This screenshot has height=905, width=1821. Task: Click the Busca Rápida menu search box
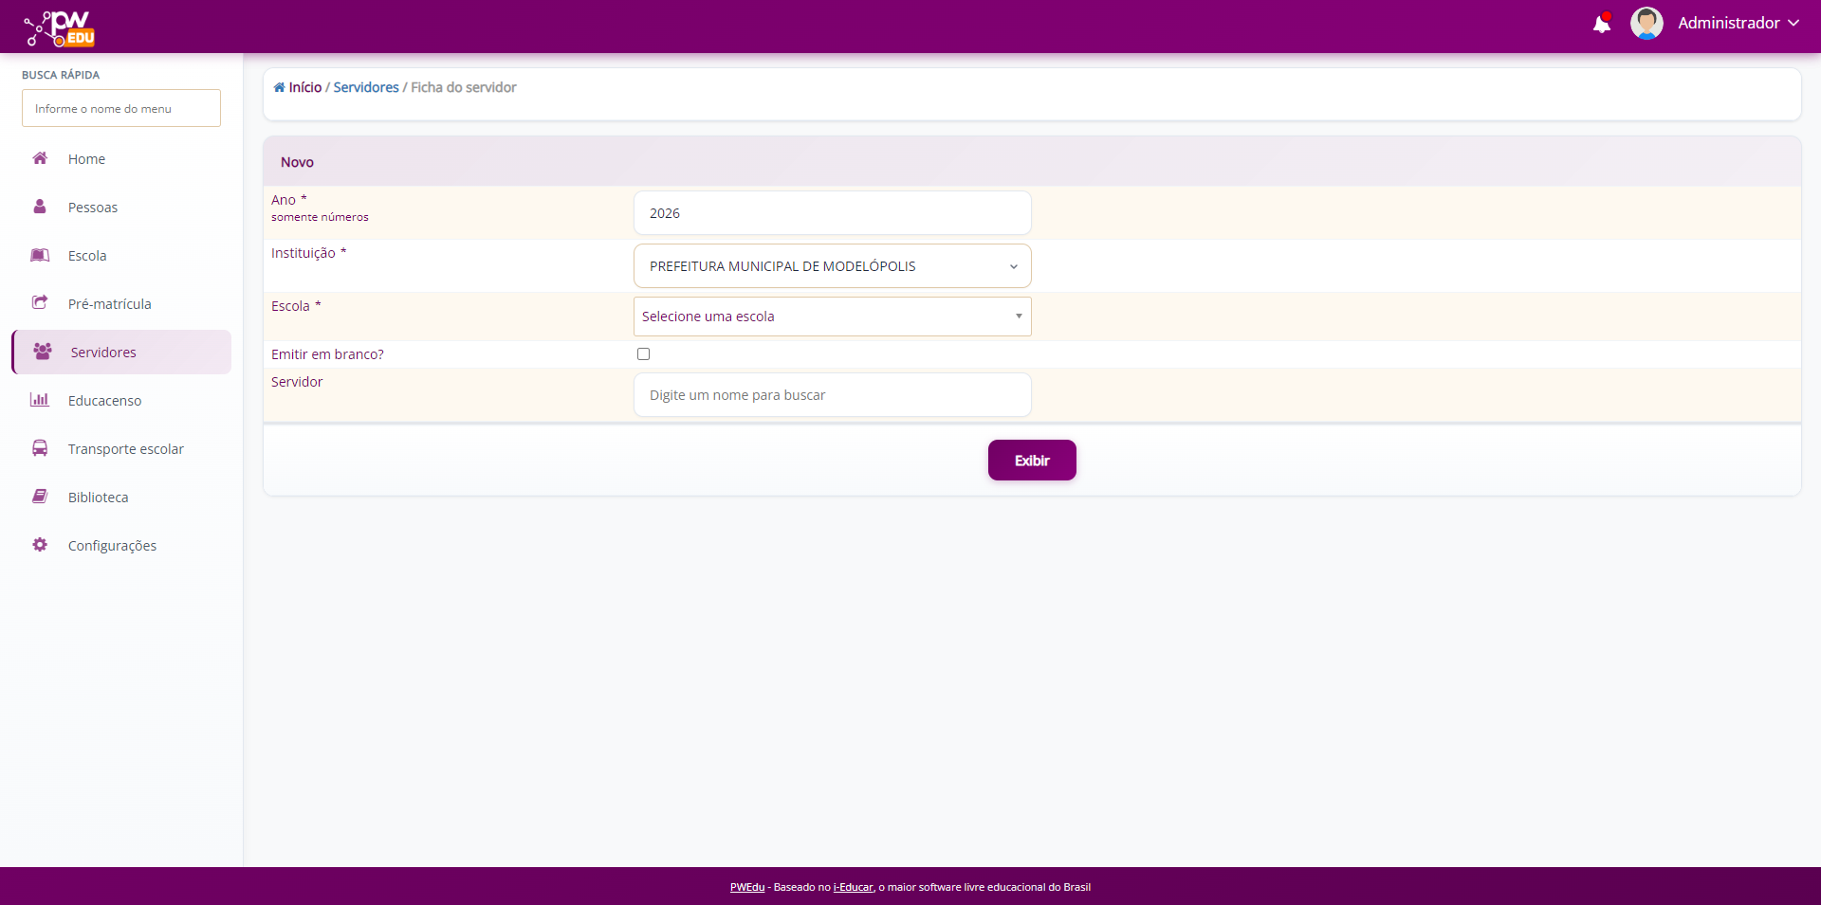(121, 108)
